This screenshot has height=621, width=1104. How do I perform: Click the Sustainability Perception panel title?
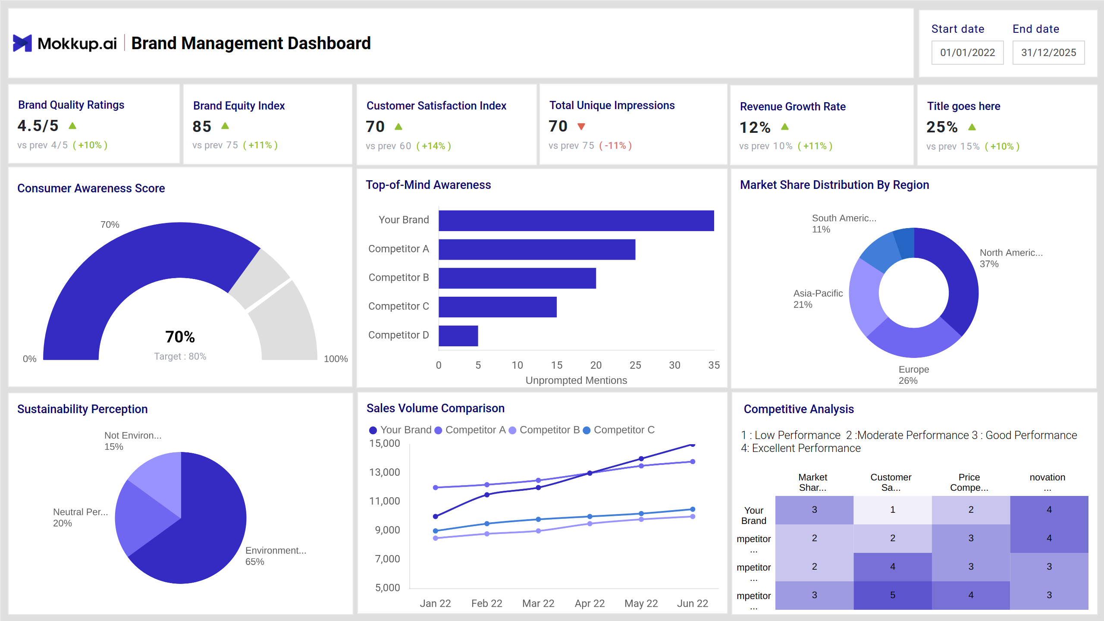pyautogui.click(x=82, y=409)
